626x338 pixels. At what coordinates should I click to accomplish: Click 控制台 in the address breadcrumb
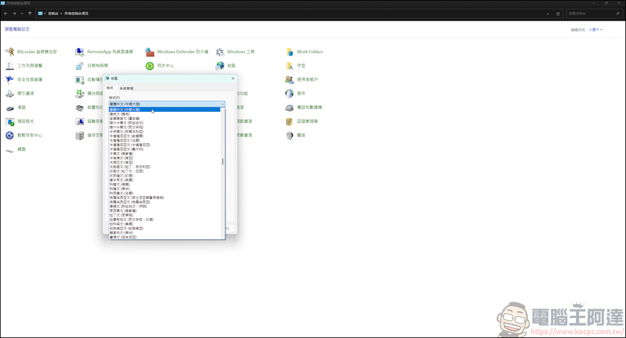pyautogui.click(x=53, y=14)
